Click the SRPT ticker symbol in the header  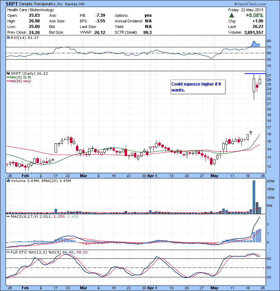[x=12, y=4]
